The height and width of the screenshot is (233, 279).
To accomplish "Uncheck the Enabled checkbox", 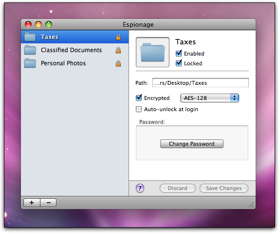I will 179,53.
